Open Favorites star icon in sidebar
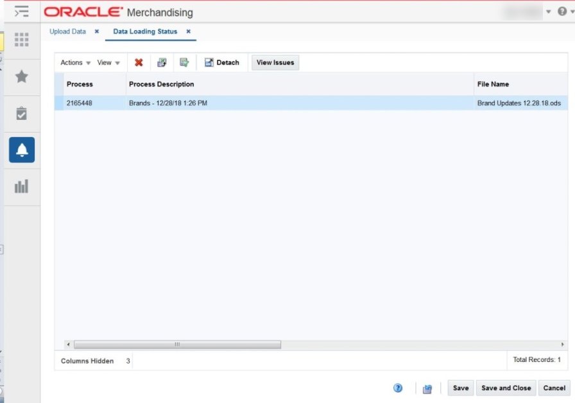The width and height of the screenshot is (575, 403). tap(22, 76)
